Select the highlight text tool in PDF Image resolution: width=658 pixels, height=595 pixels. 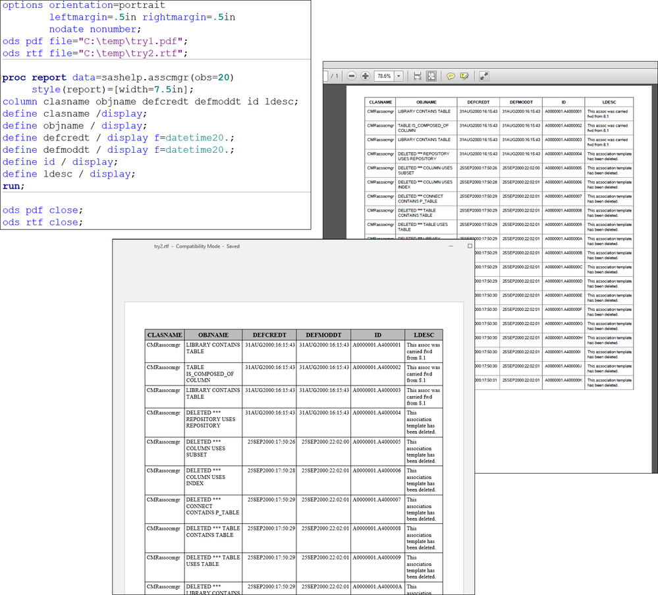click(x=464, y=76)
